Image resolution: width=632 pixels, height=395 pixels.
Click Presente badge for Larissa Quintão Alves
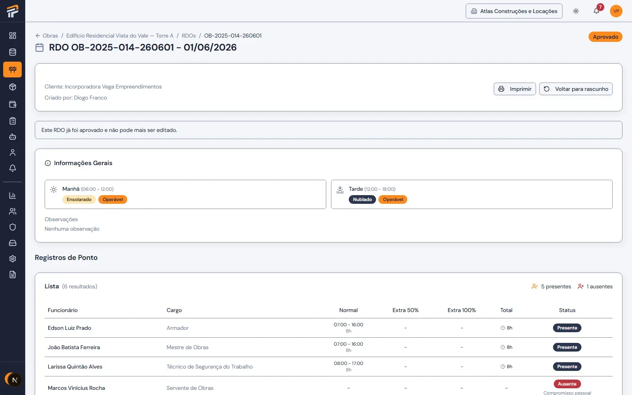567,367
